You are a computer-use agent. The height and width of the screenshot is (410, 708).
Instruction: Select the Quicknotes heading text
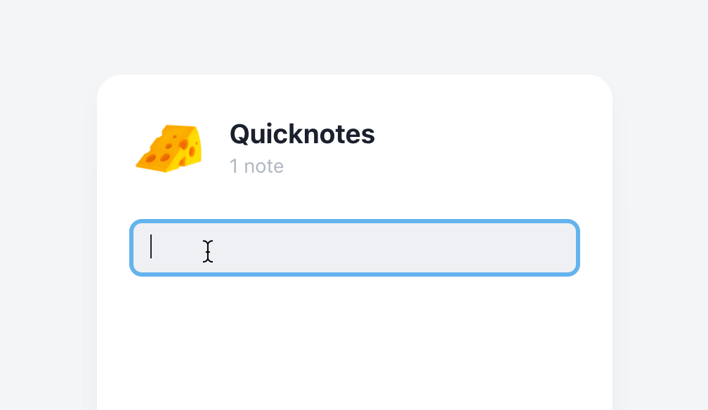[302, 134]
